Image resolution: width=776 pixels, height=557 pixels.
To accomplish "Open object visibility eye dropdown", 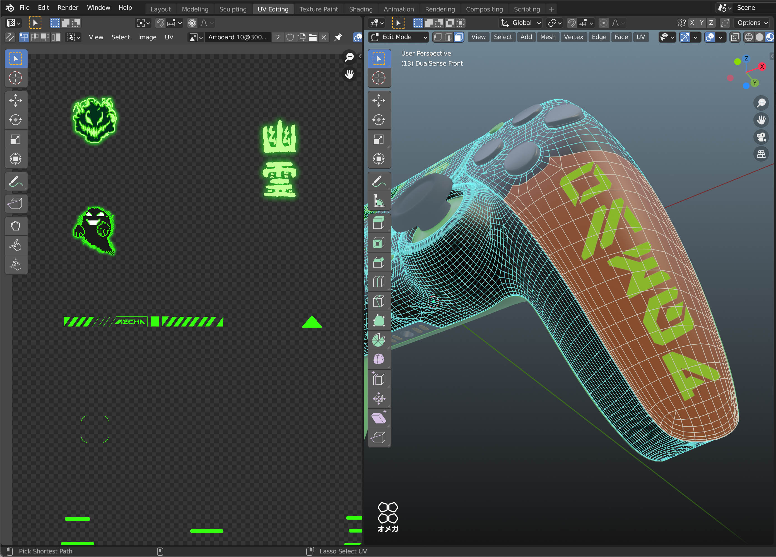I will tap(667, 37).
